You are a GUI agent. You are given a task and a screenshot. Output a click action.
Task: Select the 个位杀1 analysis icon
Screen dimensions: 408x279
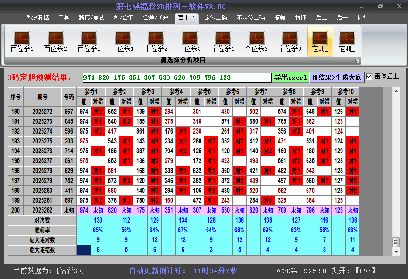(x=223, y=41)
